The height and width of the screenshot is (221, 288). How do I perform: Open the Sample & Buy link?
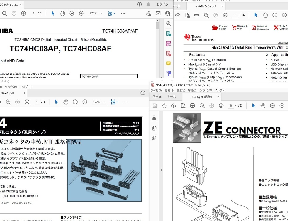240,27
